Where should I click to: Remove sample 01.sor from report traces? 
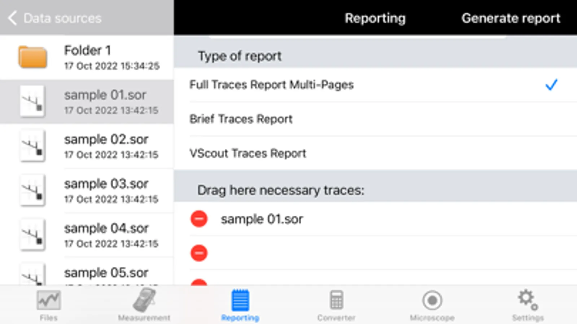tap(199, 219)
